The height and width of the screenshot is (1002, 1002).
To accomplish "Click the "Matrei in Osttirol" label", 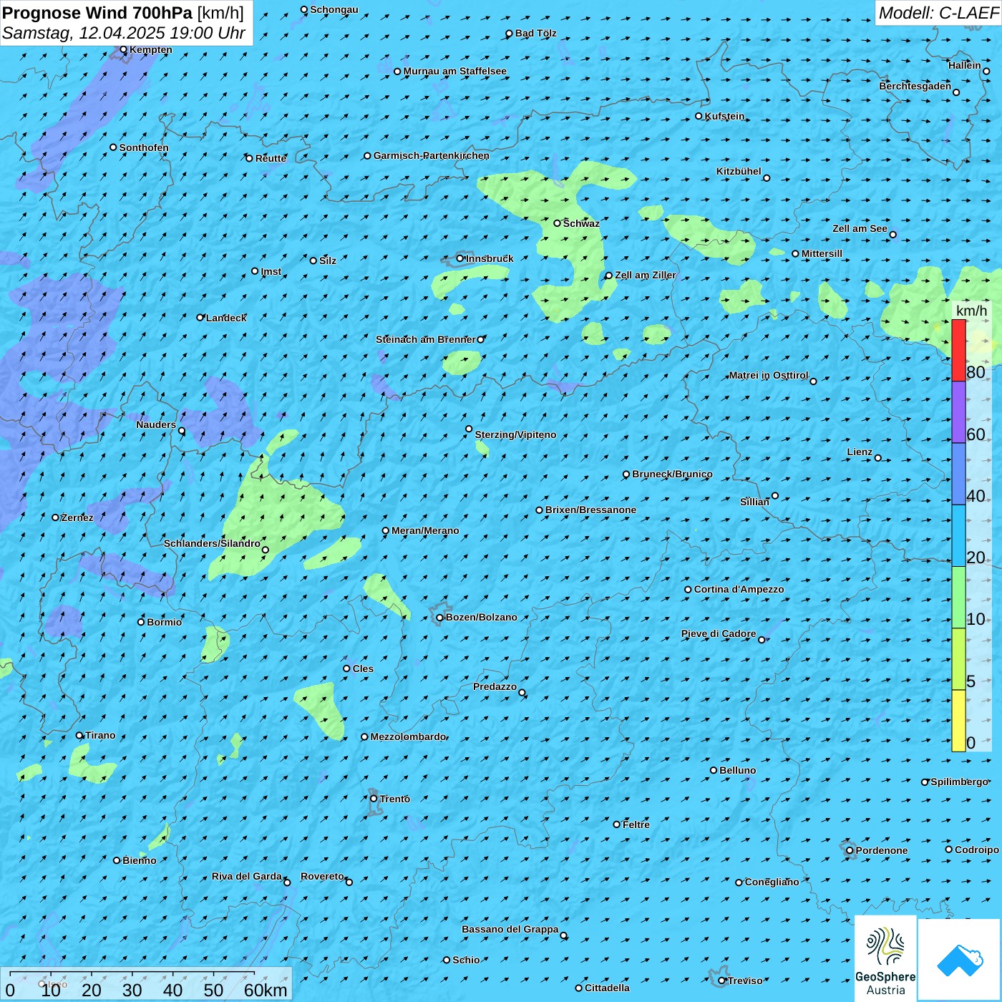I will [769, 375].
